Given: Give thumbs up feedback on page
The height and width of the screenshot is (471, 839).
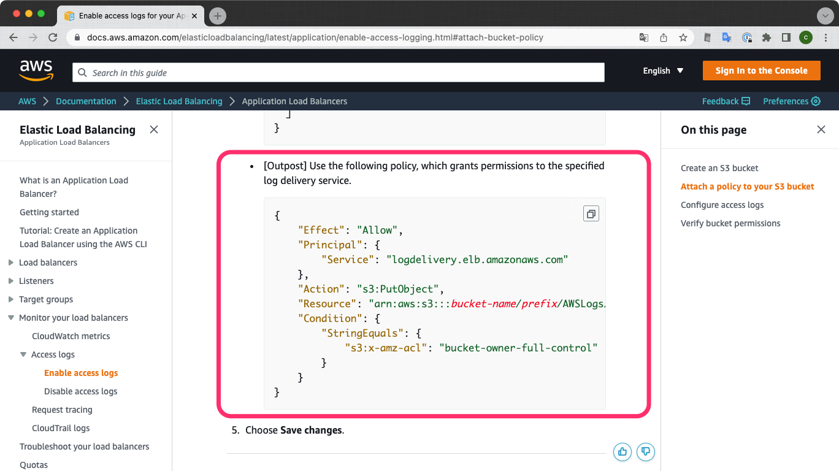Looking at the screenshot, I should pos(623,452).
